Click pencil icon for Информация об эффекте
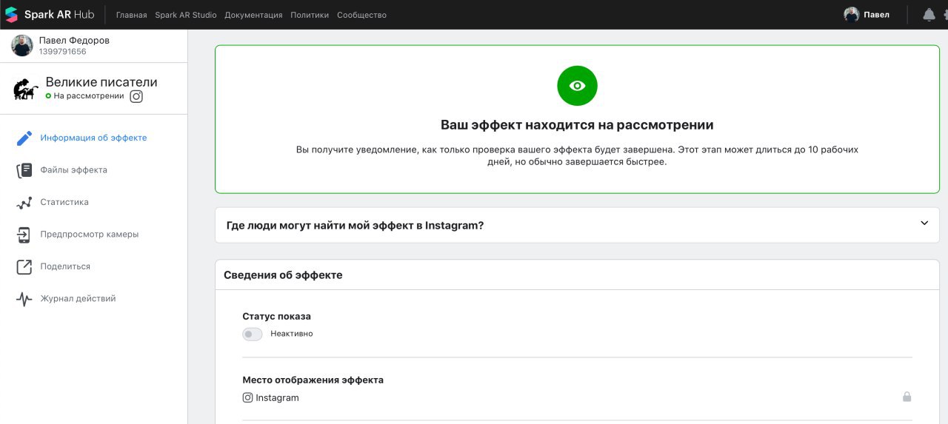The height and width of the screenshot is (424, 948). 24,138
